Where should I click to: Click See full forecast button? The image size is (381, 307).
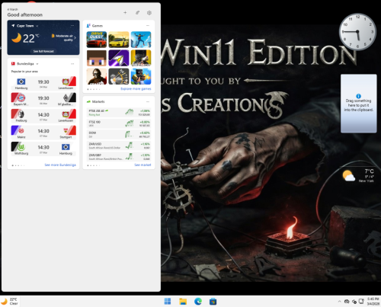pos(43,51)
